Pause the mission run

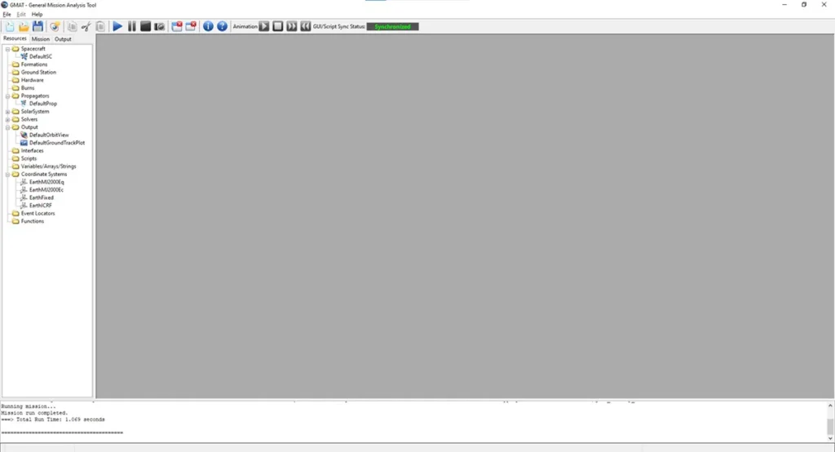[132, 27]
